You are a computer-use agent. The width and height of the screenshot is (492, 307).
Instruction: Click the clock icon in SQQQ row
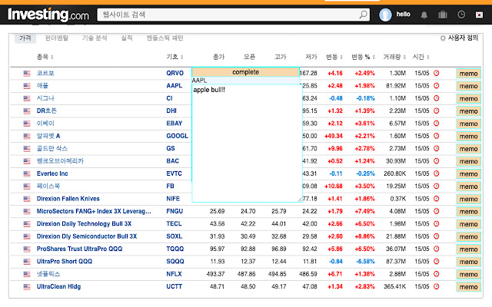tap(436, 261)
